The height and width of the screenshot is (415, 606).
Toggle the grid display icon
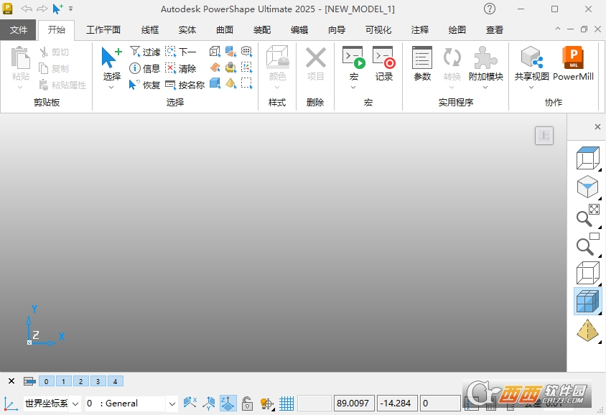tap(286, 404)
